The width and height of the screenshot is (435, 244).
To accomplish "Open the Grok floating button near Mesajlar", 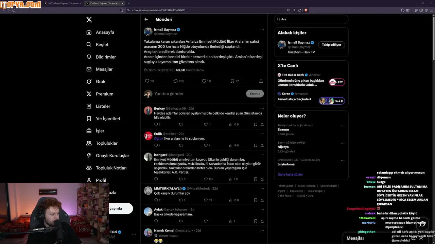I will [422, 224].
